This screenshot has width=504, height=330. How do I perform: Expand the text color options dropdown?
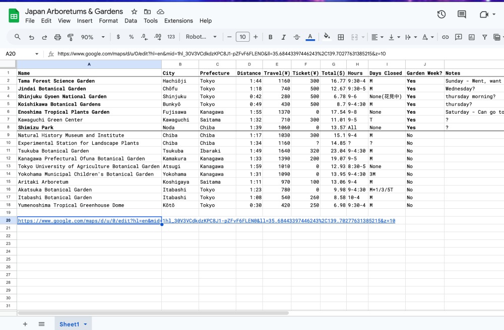(310, 37)
